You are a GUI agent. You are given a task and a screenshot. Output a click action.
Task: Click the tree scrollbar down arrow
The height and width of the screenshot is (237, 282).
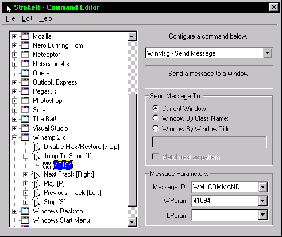pyautogui.click(x=132, y=222)
